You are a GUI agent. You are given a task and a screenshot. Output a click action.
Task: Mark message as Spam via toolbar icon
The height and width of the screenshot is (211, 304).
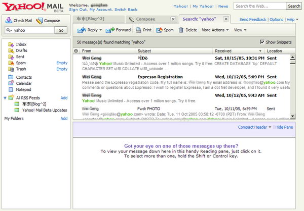pyautogui.click(x=159, y=30)
